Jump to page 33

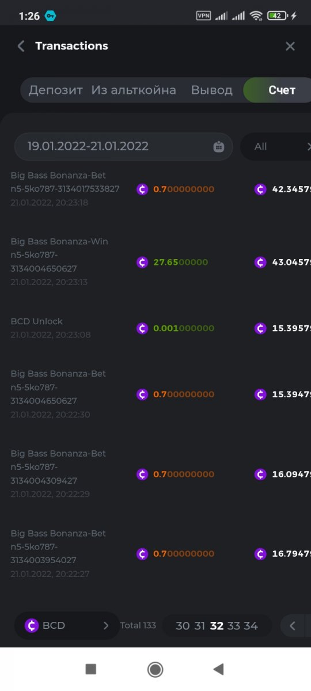233,626
